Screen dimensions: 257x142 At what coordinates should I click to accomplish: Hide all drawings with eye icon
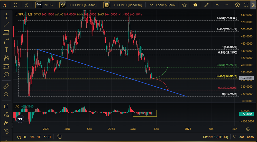6,131
